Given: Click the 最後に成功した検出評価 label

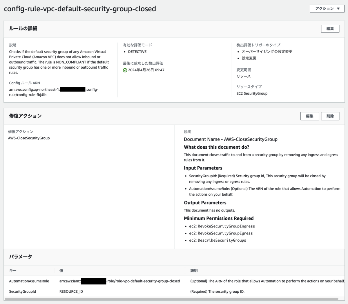Looking at the screenshot, I should pos(143,63).
